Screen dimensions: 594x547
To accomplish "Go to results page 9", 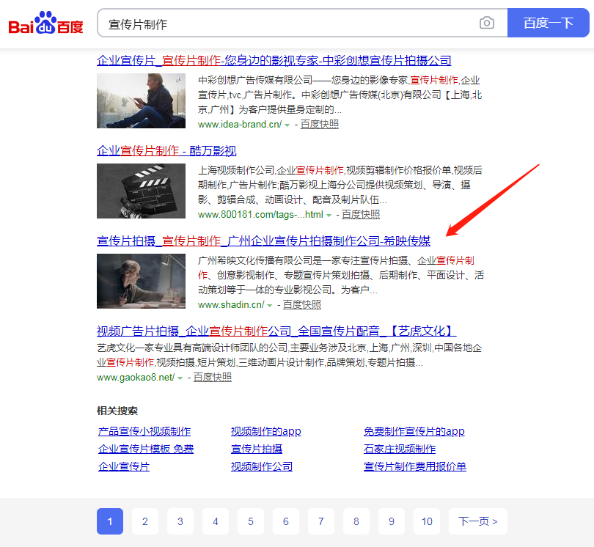I will tap(392, 521).
